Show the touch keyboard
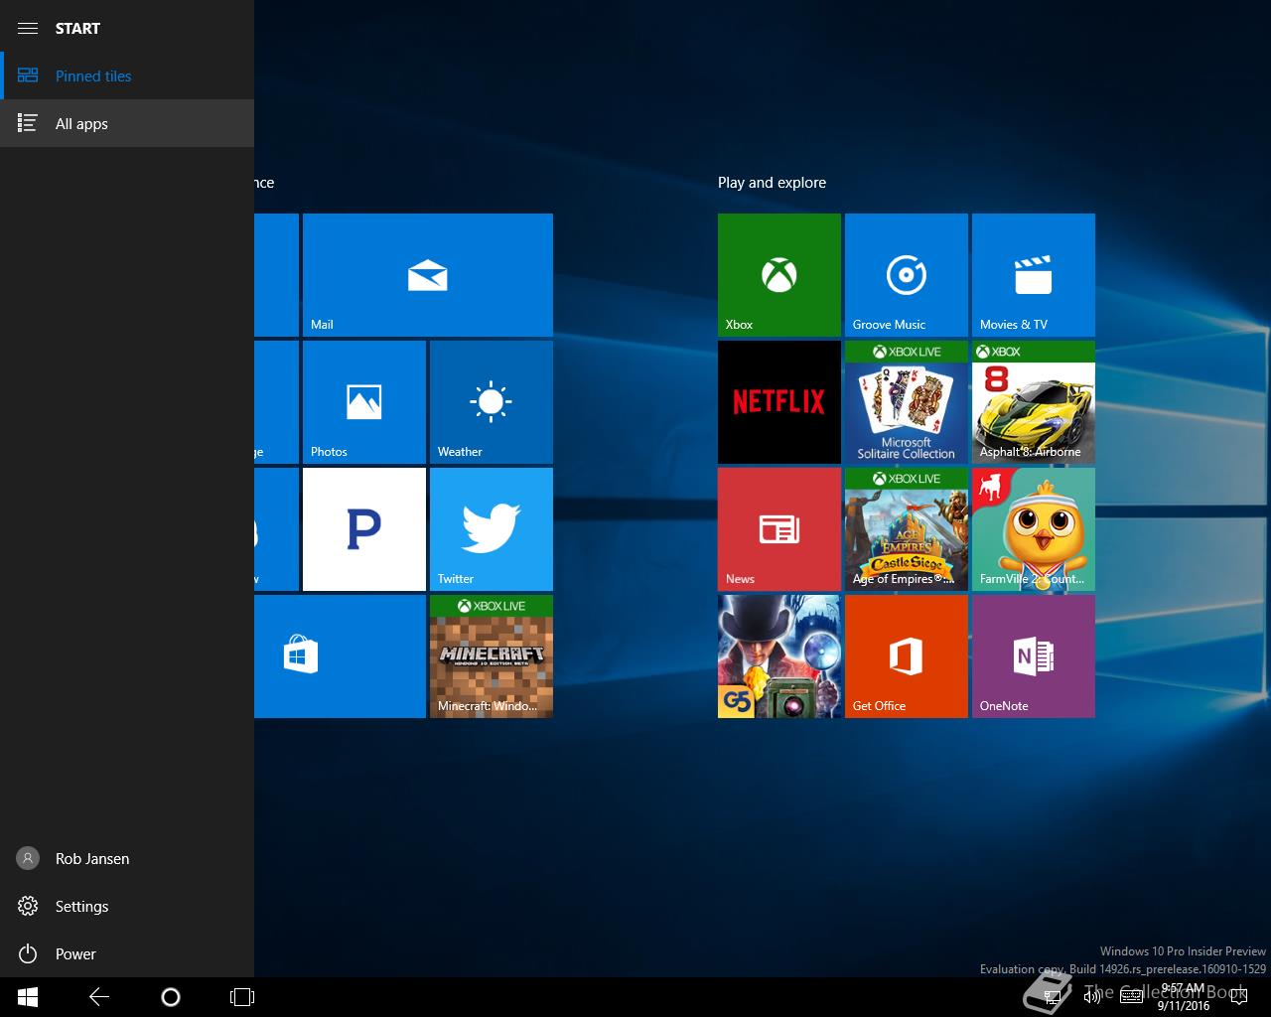This screenshot has width=1271, height=1017. tap(1131, 997)
